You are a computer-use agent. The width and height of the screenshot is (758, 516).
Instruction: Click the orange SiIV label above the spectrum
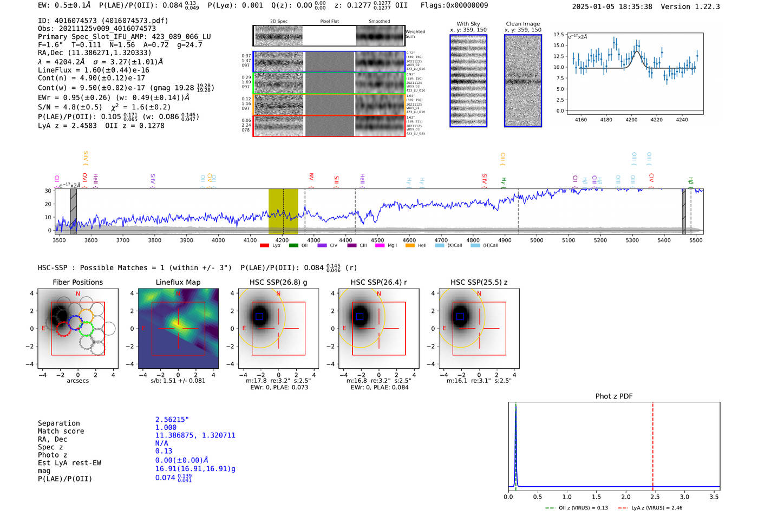pyautogui.click(x=85, y=158)
